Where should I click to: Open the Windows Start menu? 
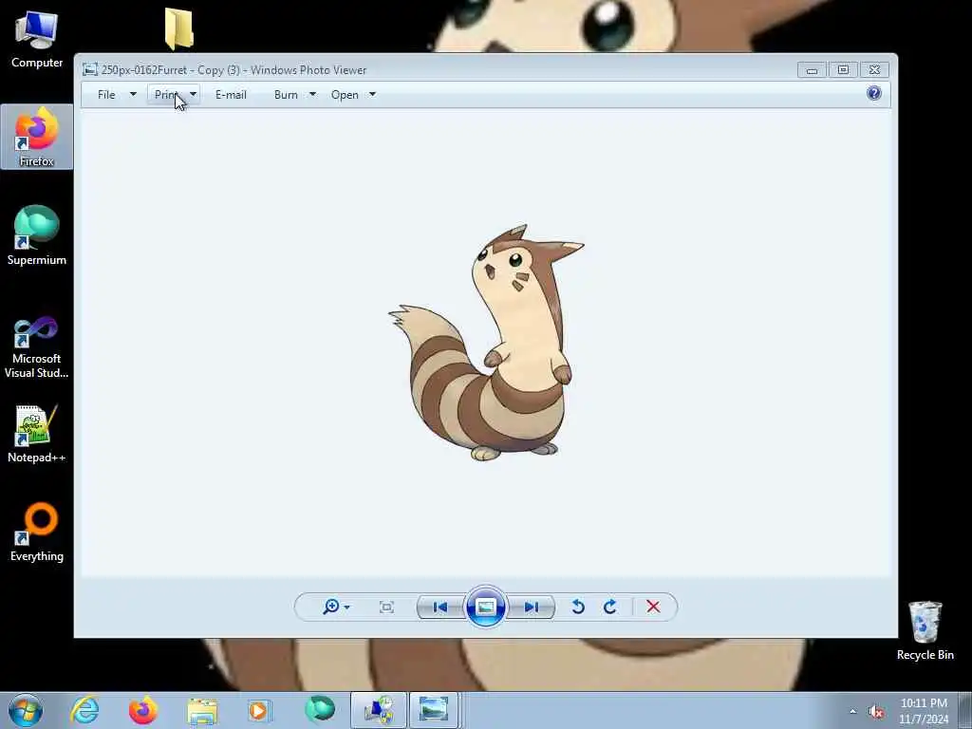click(x=26, y=710)
